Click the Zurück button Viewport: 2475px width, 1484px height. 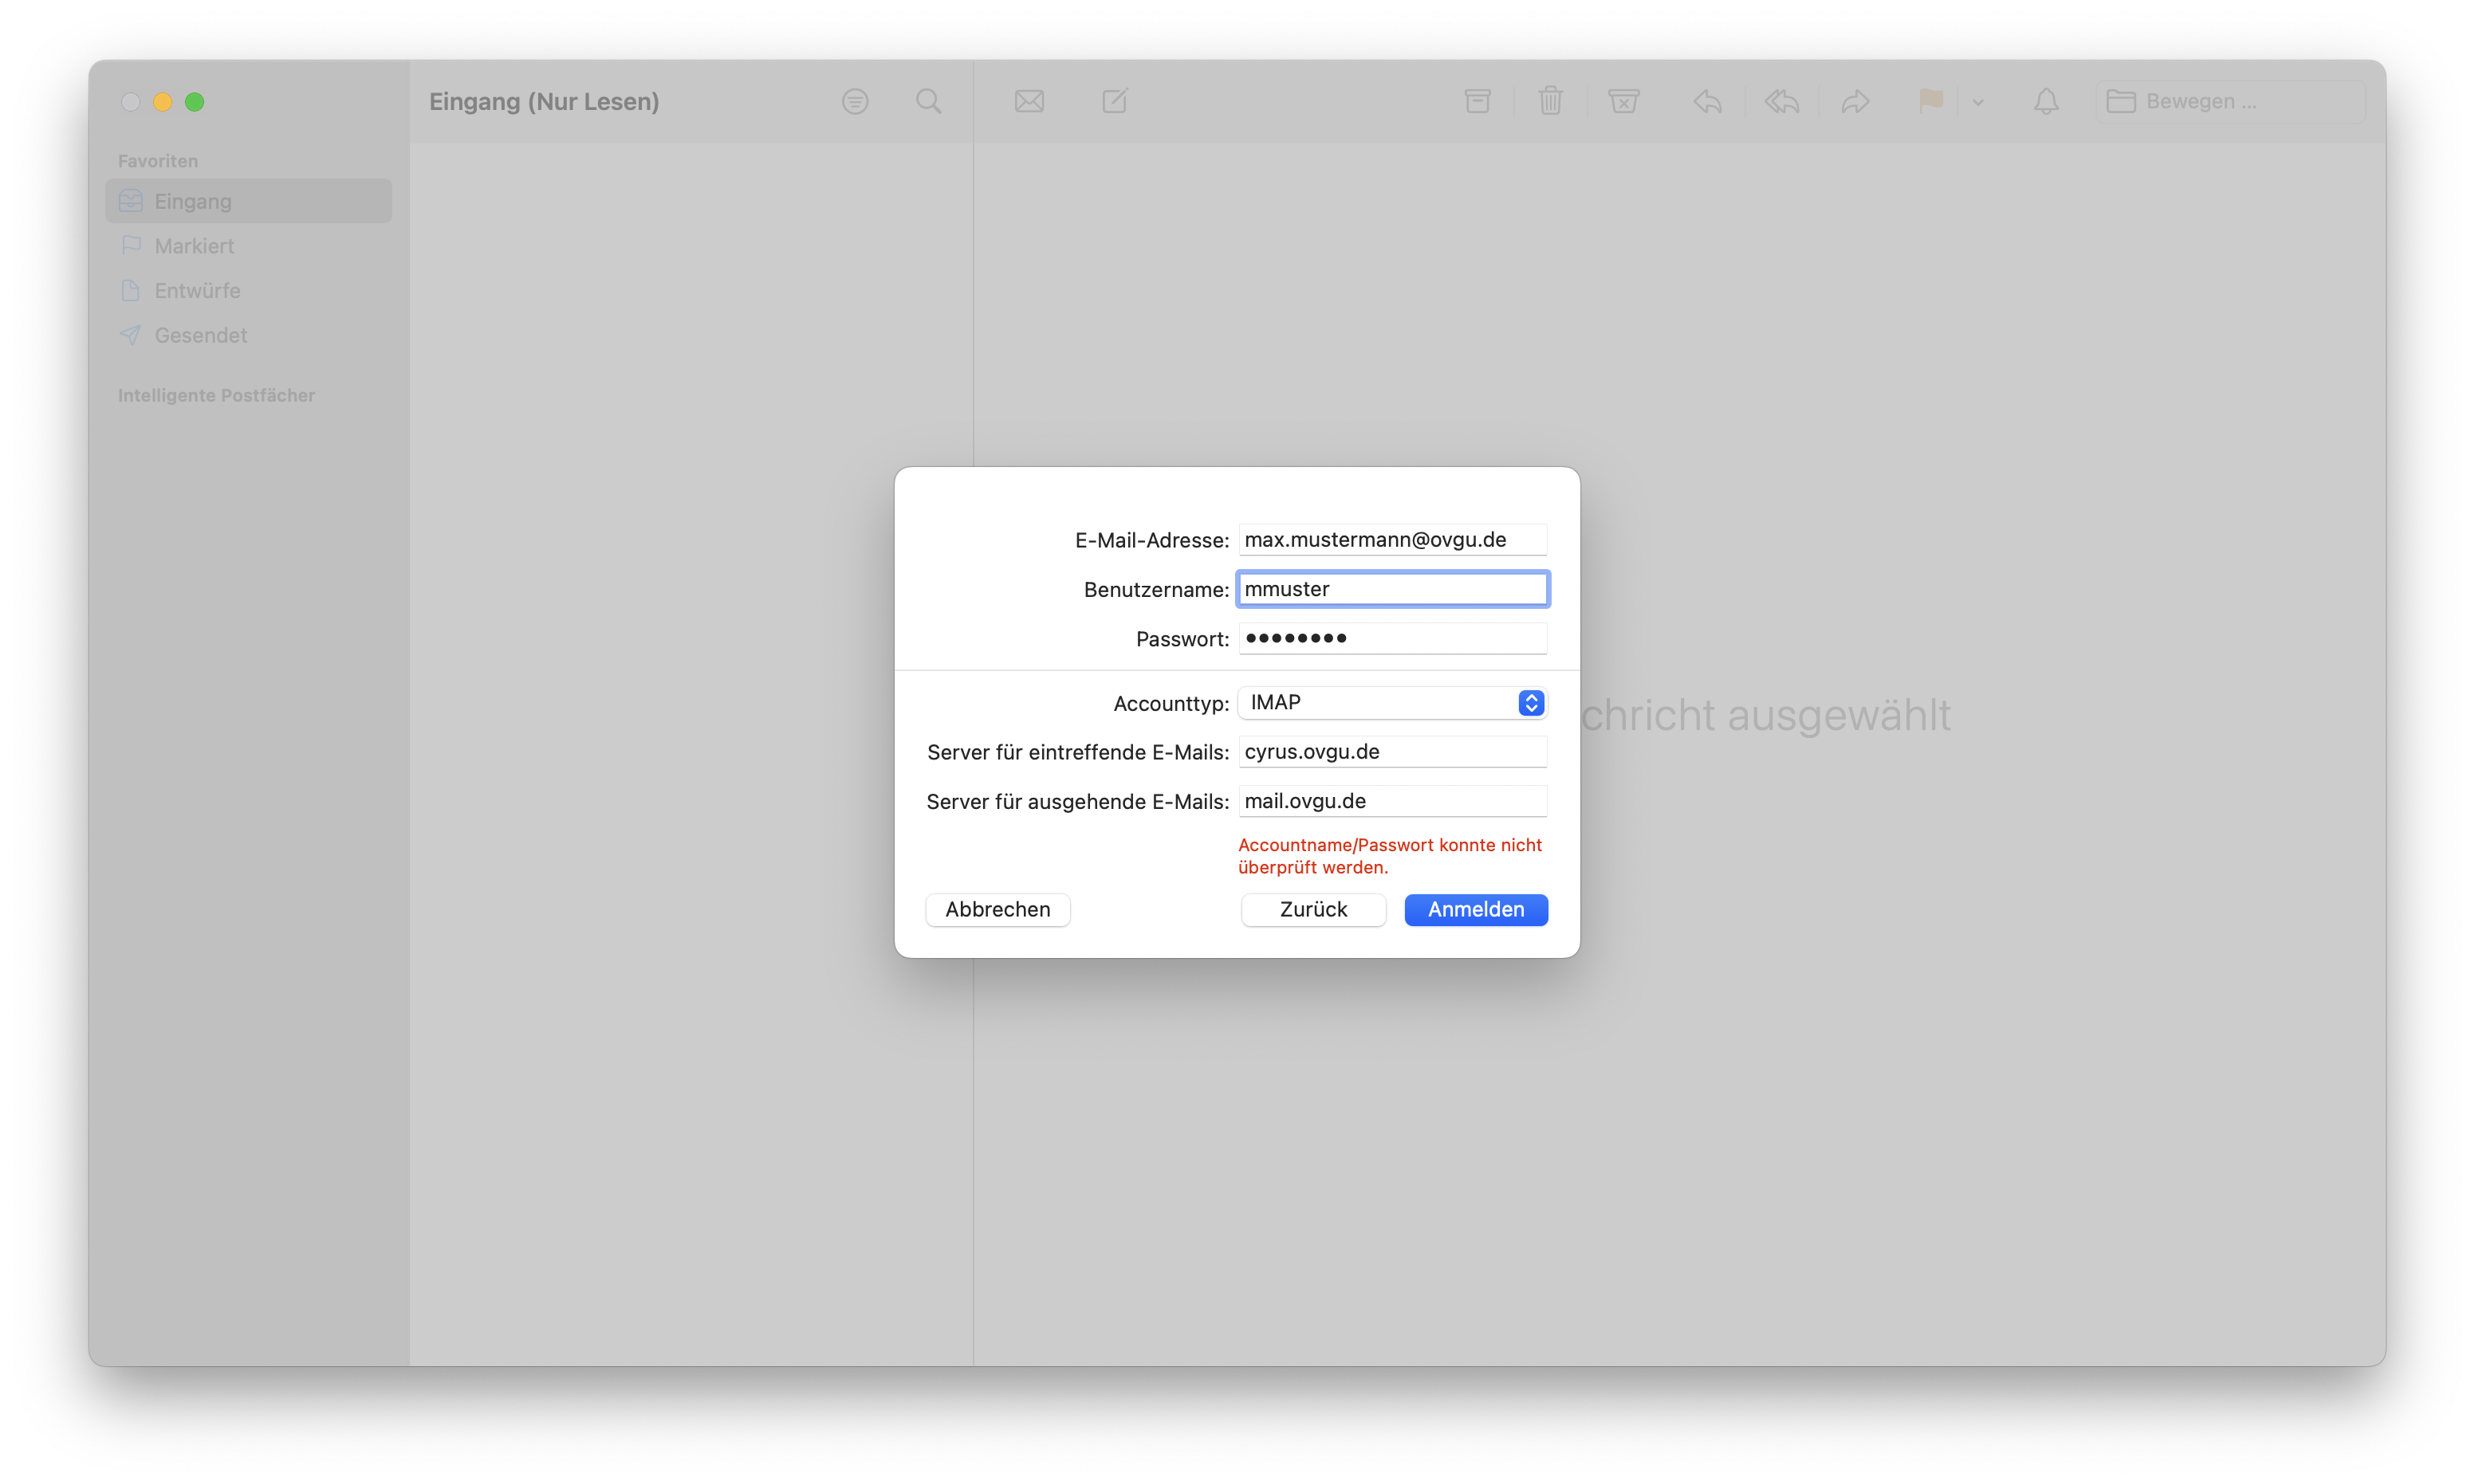(x=1312, y=909)
